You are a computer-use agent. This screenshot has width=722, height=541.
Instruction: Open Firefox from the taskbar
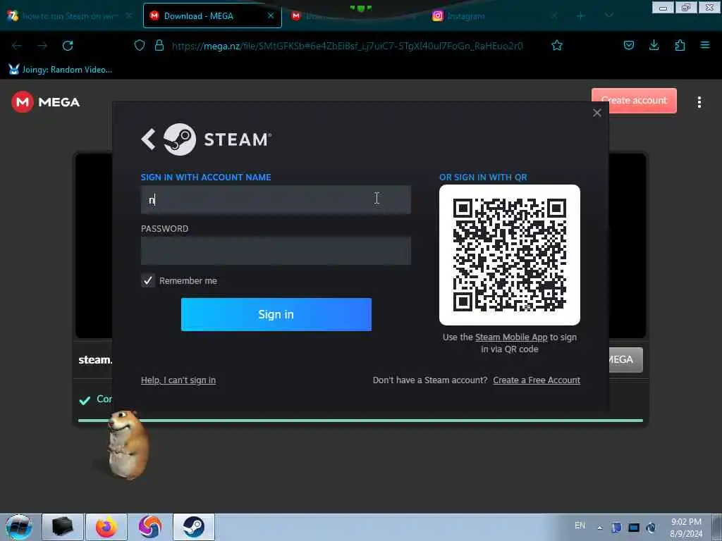[106, 527]
